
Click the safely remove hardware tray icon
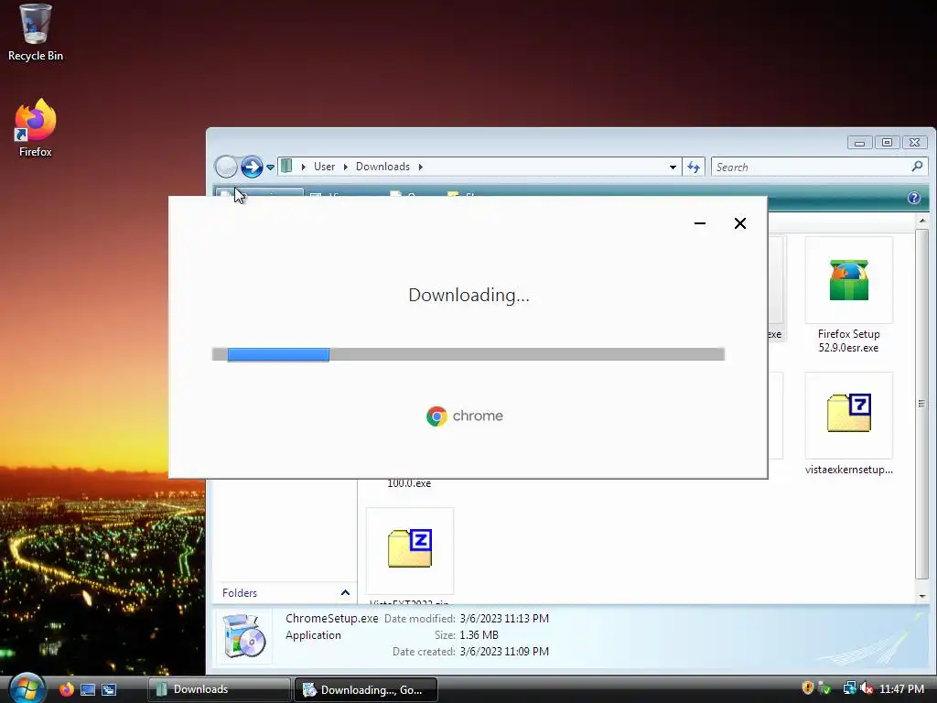coord(824,688)
